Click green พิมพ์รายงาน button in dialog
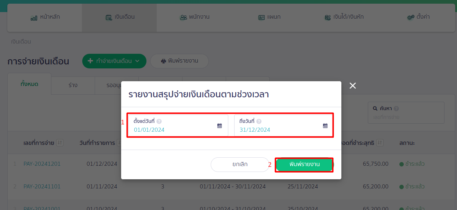This screenshot has height=210, width=457. click(x=305, y=165)
